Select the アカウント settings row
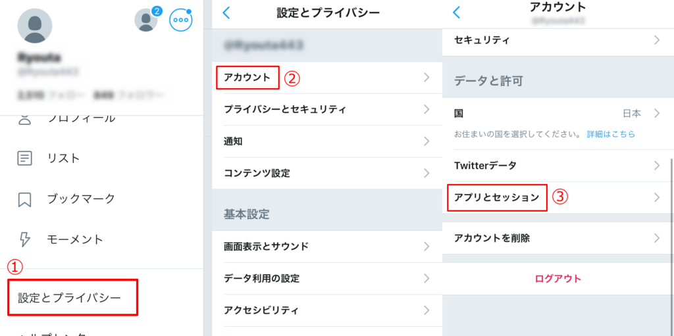Image resolution: width=674 pixels, height=336 pixels. tap(247, 78)
